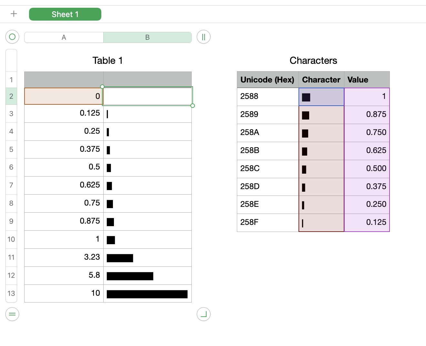Select column B header
This screenshot has height=346, width=426.
[147, 37]
